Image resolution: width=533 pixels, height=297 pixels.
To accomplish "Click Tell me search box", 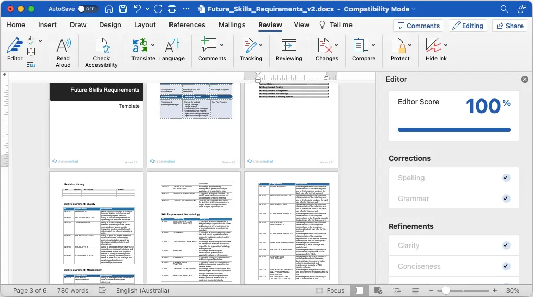I will click(336, 25).
